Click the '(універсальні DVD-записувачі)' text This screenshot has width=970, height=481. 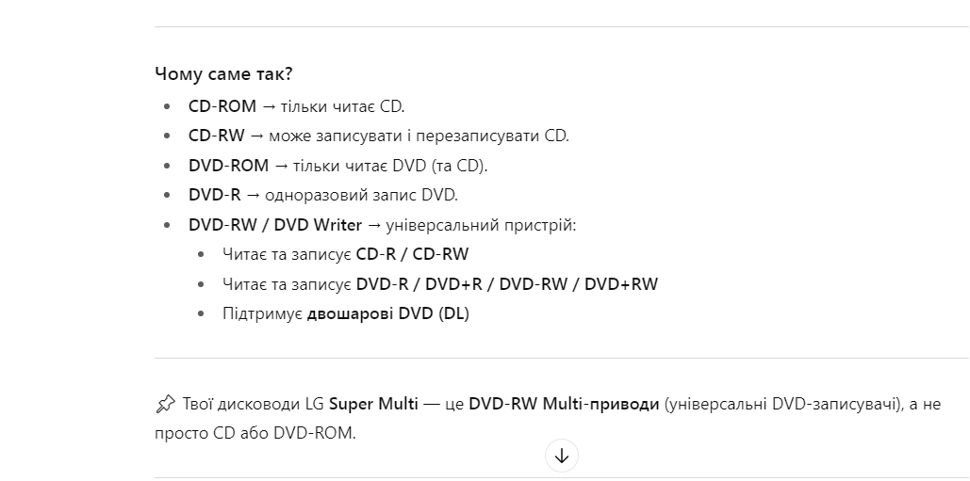pos(781,405)
